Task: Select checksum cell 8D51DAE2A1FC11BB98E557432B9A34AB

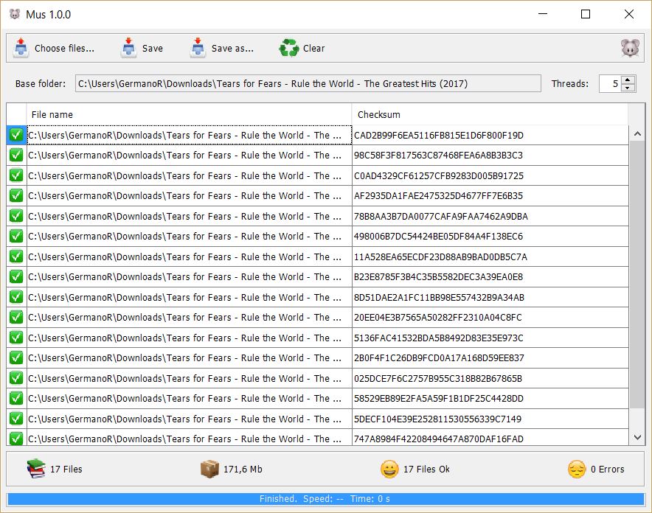Action: point(490,297)
